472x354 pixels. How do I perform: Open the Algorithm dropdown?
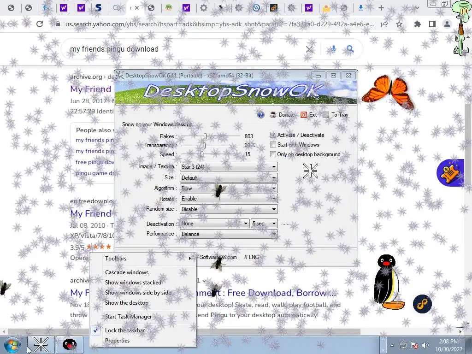click(229, 188)
